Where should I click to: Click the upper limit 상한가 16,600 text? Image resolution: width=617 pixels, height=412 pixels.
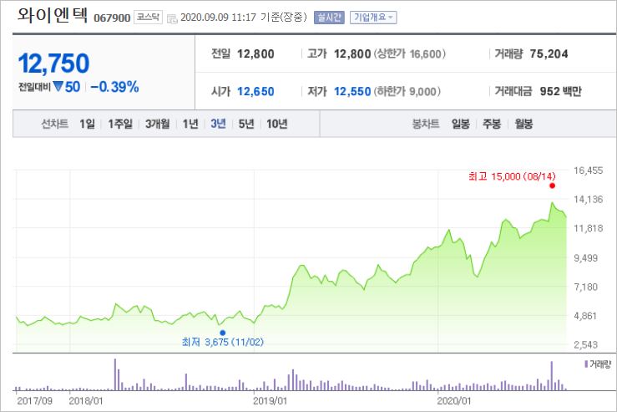pyautogui.click(x=409, y=54)
